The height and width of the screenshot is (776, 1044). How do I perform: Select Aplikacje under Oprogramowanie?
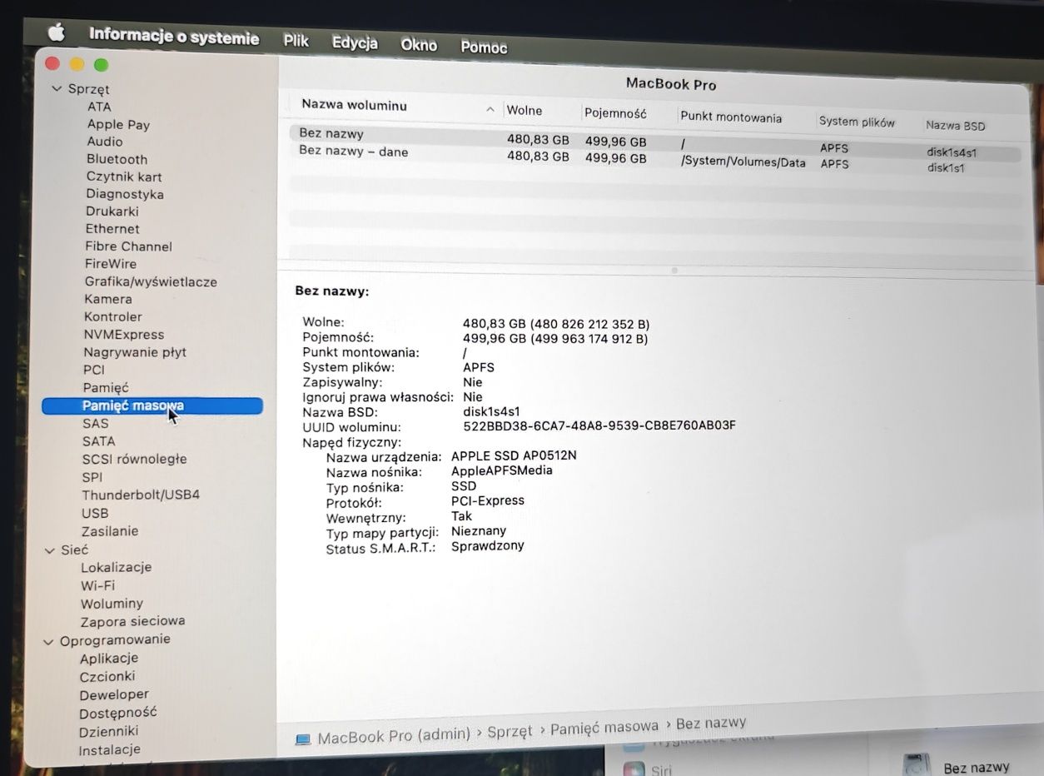pos(109,659)
